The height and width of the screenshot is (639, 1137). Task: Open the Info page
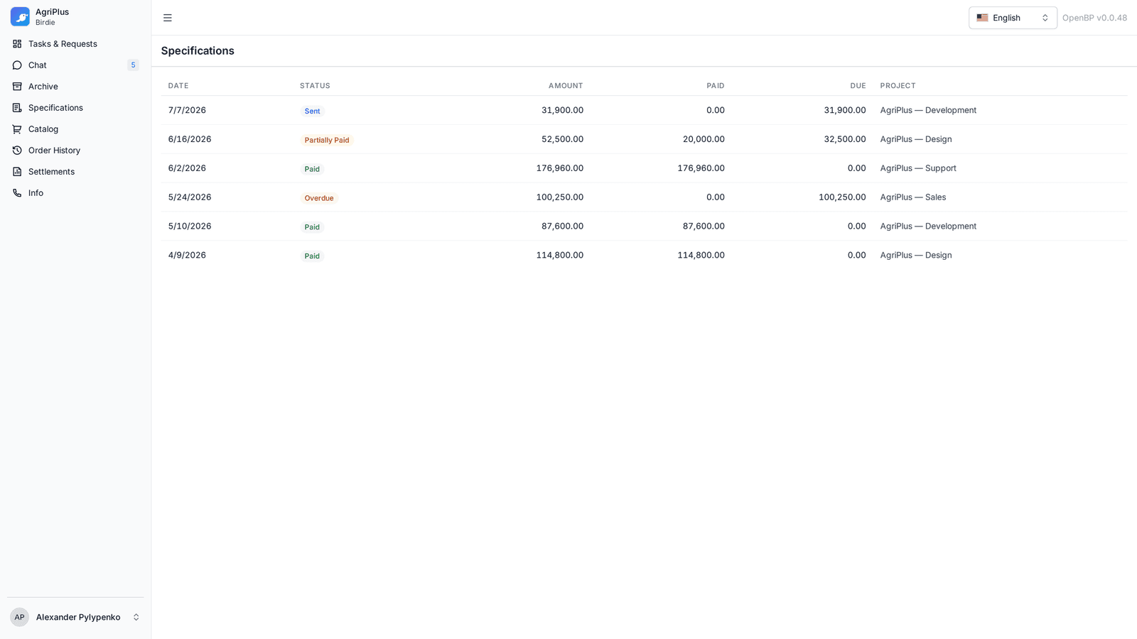point(75,193)
